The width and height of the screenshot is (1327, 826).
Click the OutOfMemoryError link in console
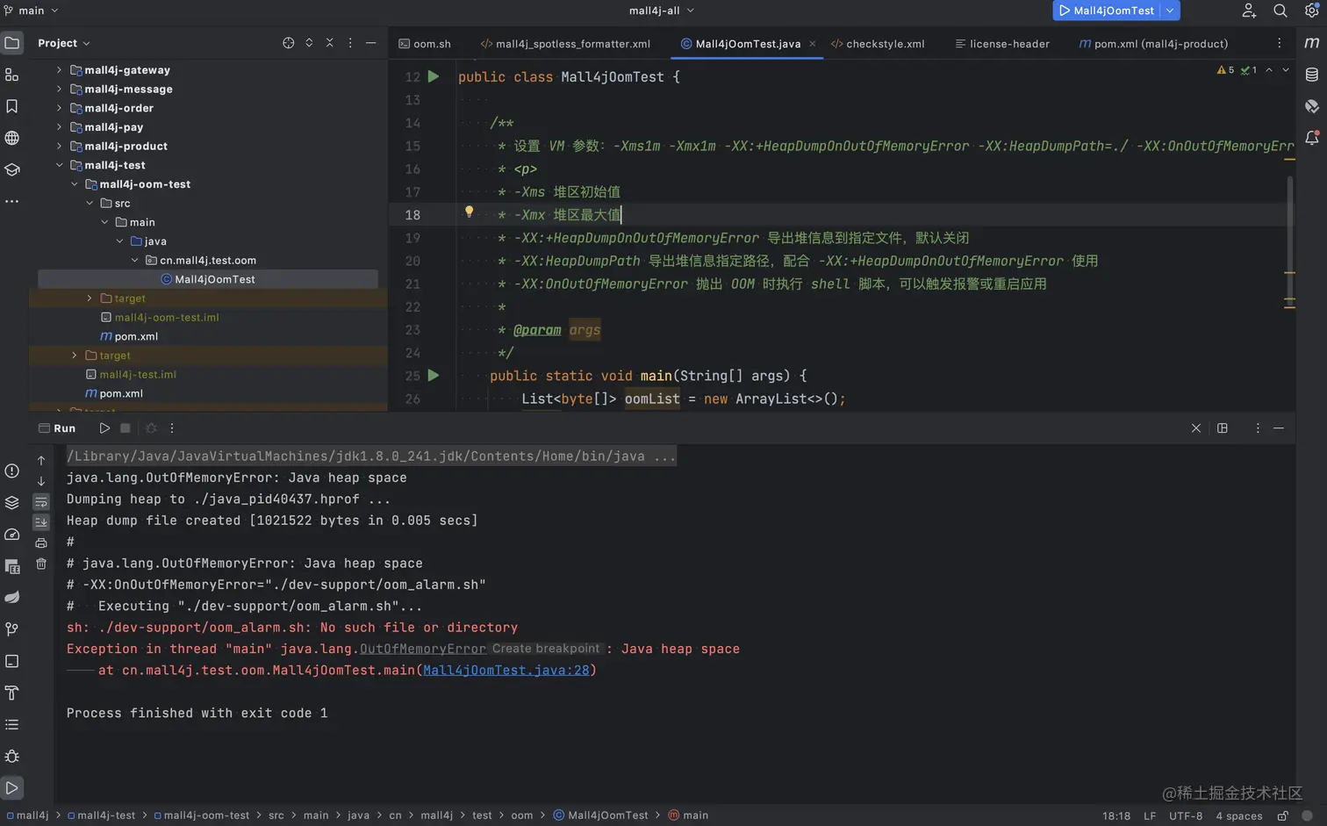pos(423,649)
